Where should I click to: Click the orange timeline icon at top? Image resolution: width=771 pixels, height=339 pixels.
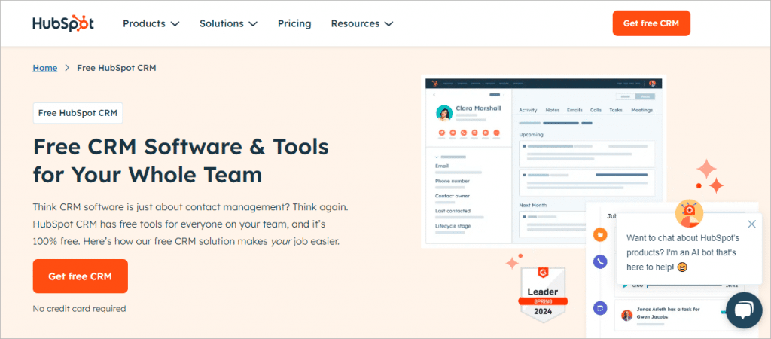[600, 234]
